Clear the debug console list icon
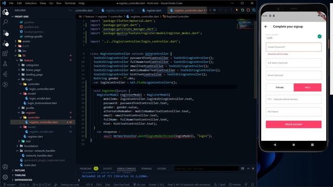This screenshot has height=187, width=333. point(242,168)
